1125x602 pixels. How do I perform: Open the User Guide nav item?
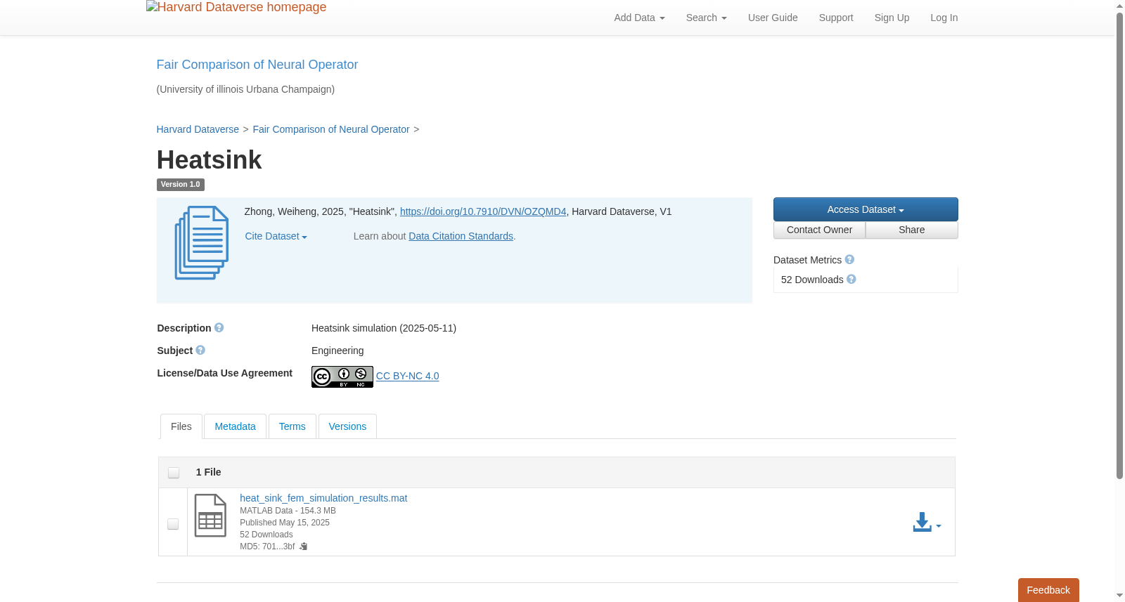(773, 18)
